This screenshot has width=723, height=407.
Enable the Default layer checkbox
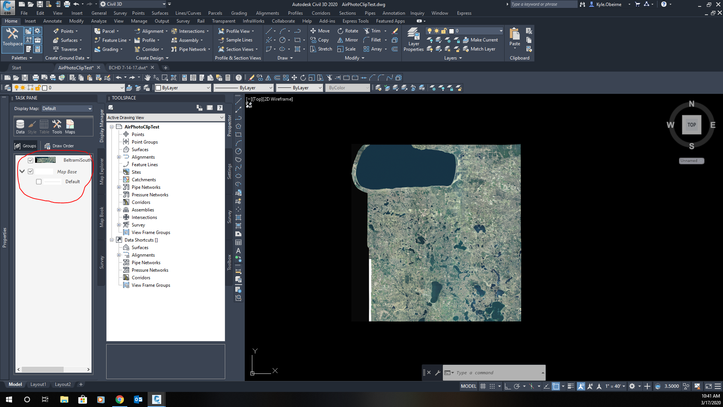[38, 181]
